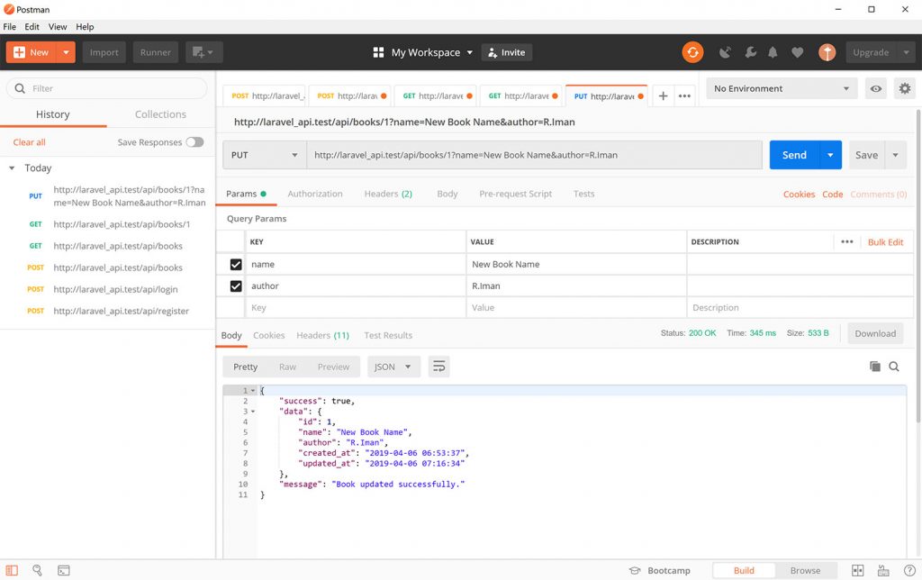This screenshot has width=922, height=580.
Task: Open query params column options ellipsis
Action: pos(846,241)
